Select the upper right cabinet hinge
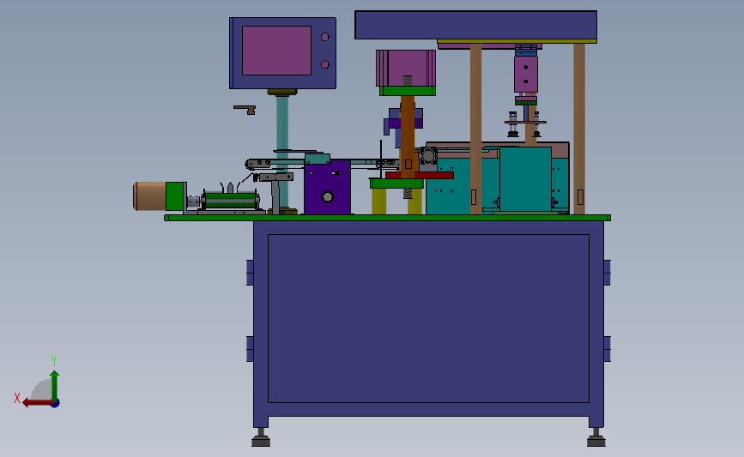Viewport: 744px width, 457px height. coord(607,273)
